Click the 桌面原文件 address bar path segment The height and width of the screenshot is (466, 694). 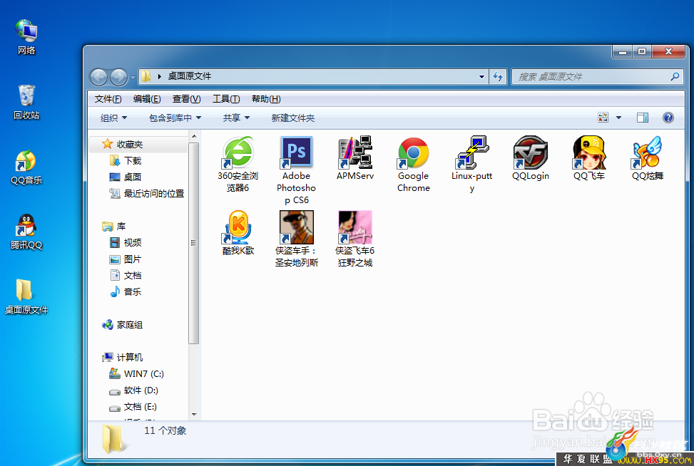tap(190, 76)
